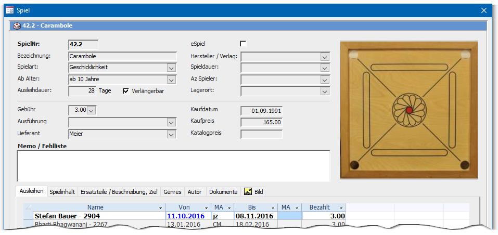498x235 pixels.
Task: Click the Bezahlt value 3.00 for Stefan Bauer
Action: tap(338, 216)
